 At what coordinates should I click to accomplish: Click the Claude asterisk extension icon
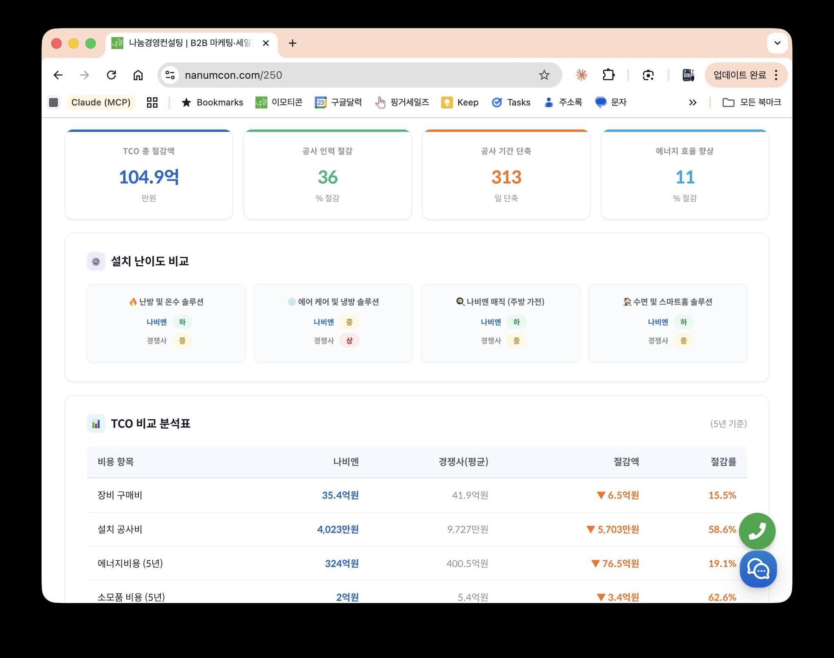(x=581, y=75)
